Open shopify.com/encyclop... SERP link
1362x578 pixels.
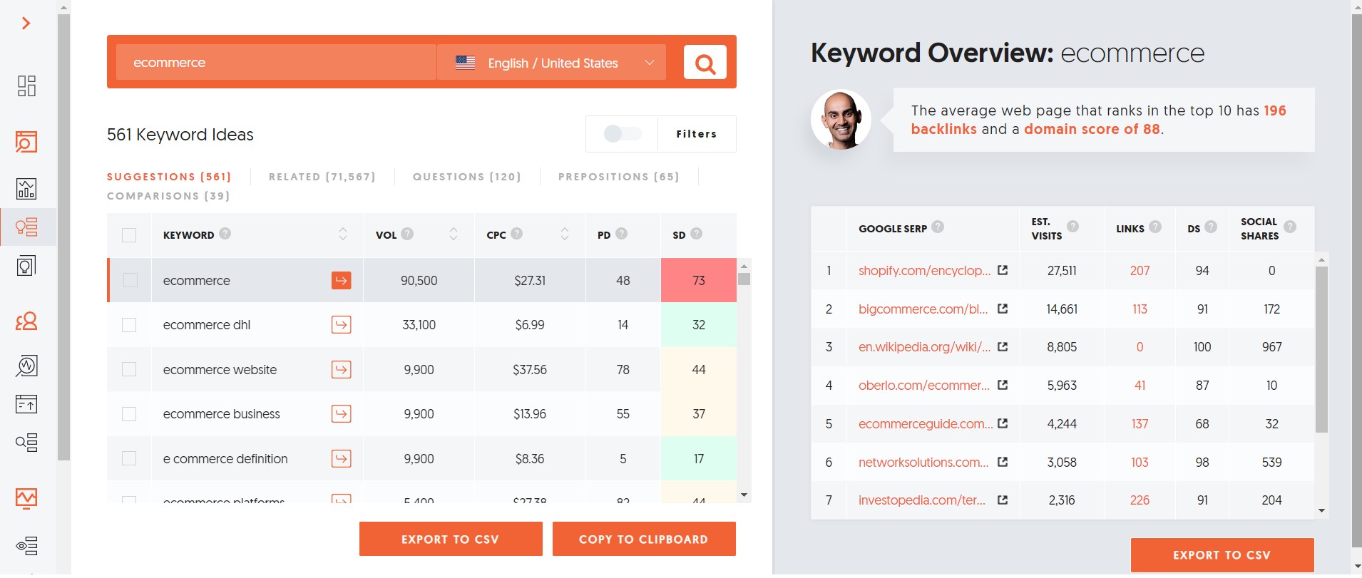[x=924, y=271]
